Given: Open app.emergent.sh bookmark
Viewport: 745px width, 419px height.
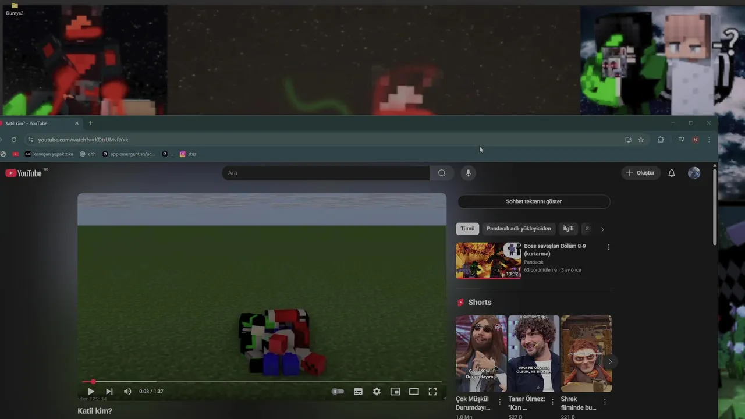Looking at the screenshot, I should [x=129, y=154].
